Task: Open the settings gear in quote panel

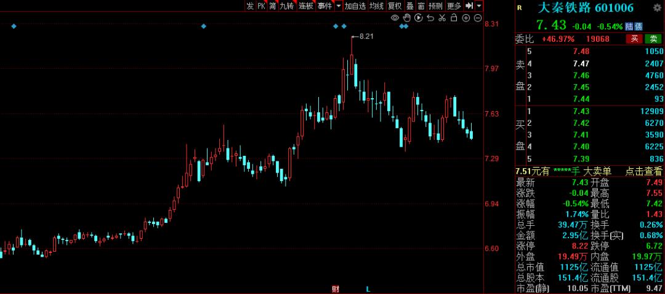Action: [657, 7]
